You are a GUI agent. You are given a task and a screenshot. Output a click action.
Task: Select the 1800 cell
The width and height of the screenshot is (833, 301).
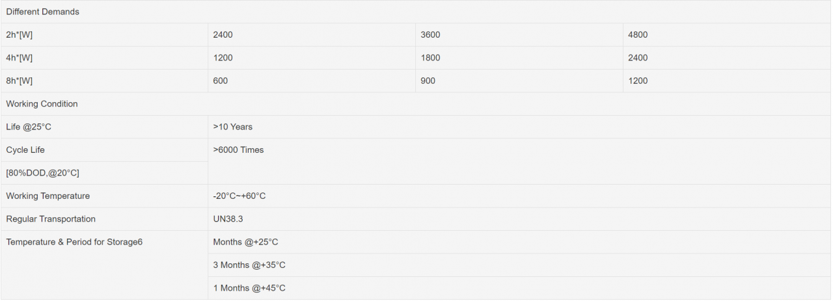pyautogui.click(x=519, y=58)
